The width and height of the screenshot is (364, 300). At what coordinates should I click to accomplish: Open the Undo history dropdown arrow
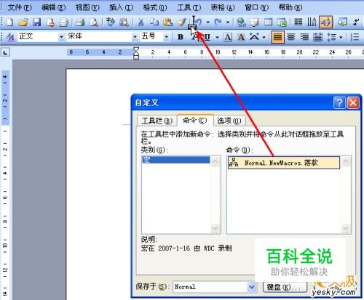(x=208, y=23)
